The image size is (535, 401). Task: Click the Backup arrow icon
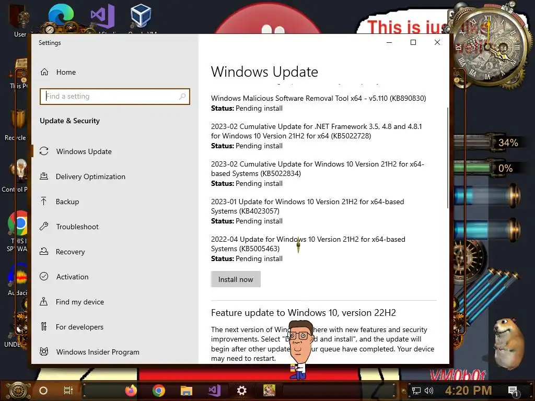click(x=44, y=201)
